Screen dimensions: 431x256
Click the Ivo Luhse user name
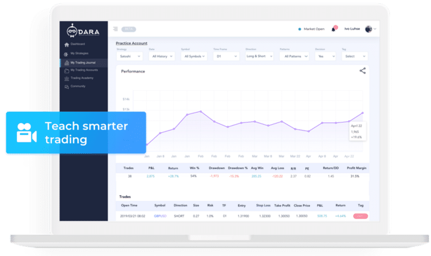click(352, 29)
